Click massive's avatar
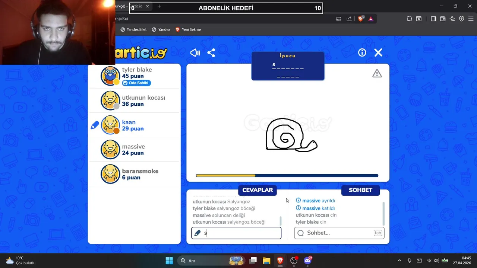 (x=110, y=150)
